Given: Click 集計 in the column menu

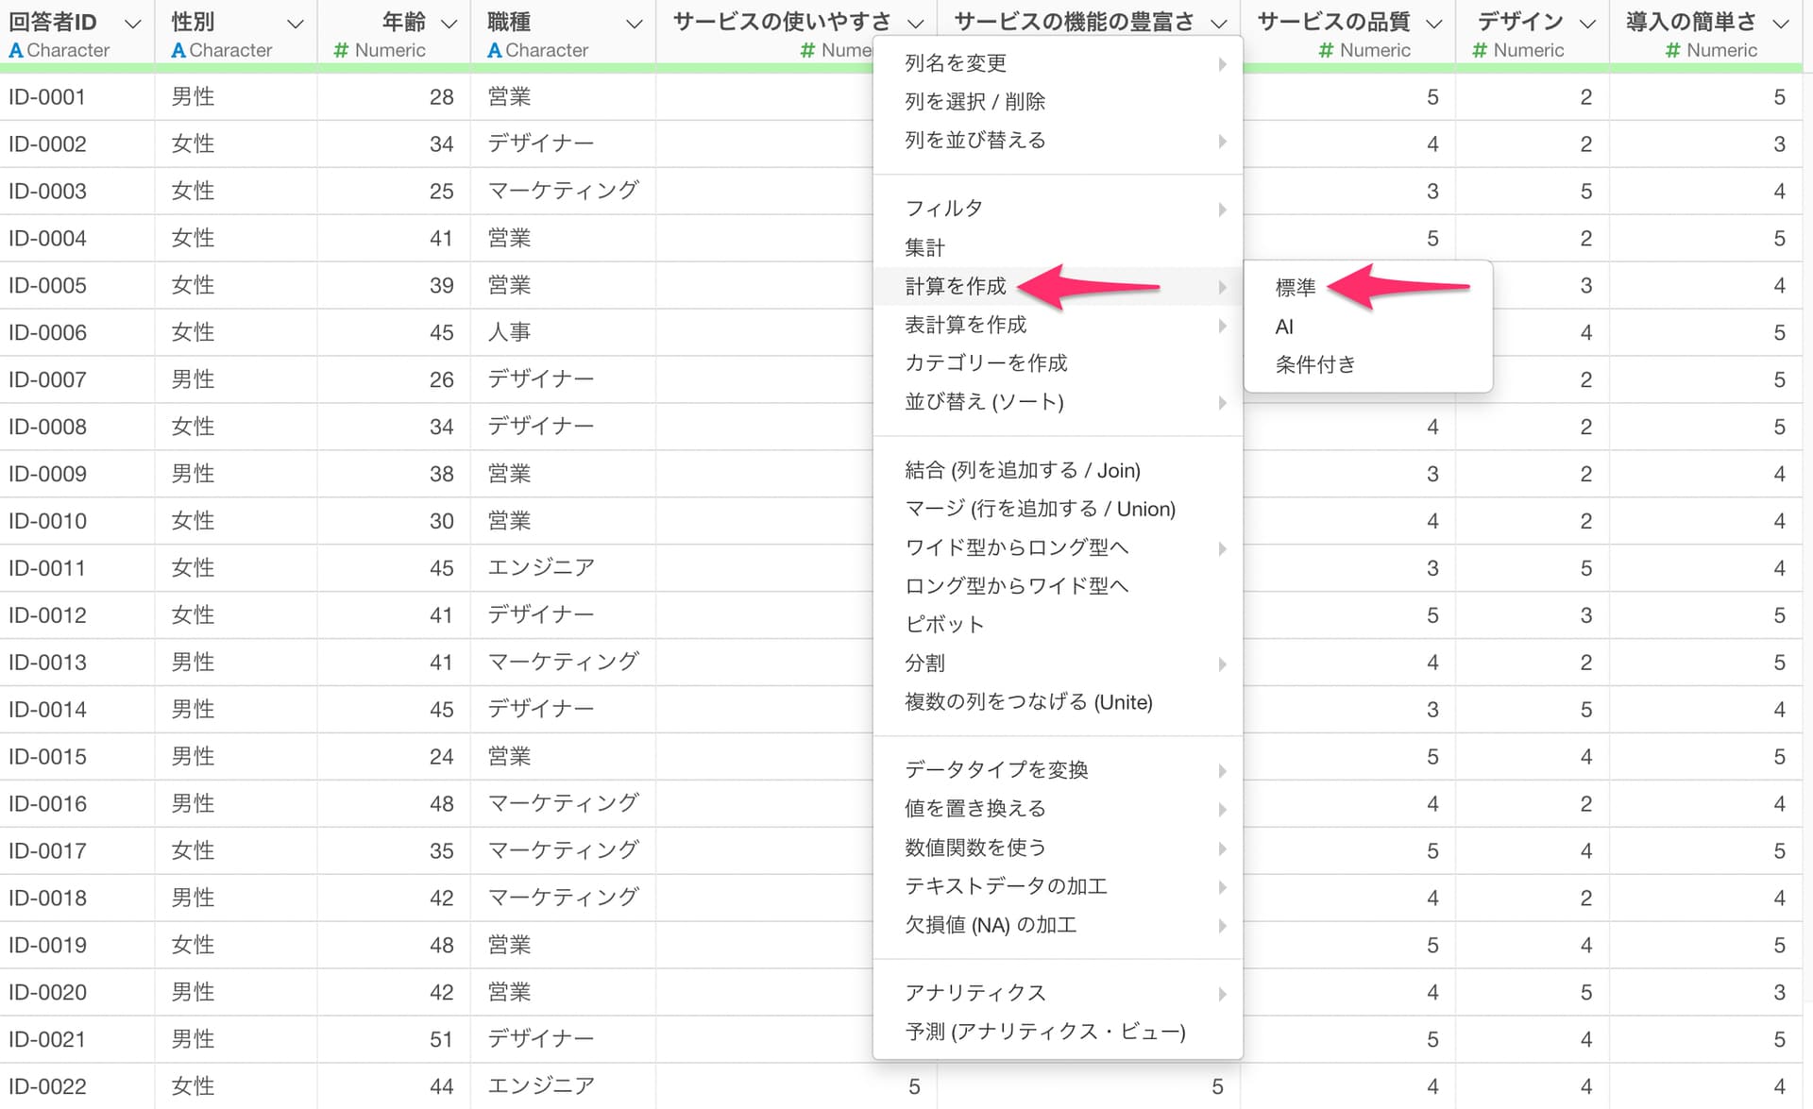Looking at the screenshot, I should (924, 248).
